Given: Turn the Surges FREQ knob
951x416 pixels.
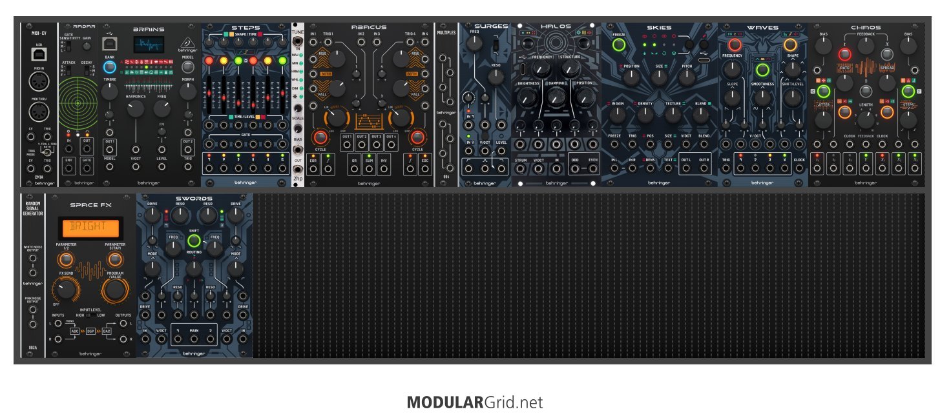Looking at the screenshot, I should click(475, 43).
